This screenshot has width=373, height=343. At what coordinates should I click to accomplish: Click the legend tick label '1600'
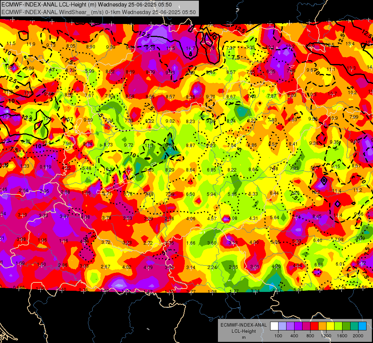tap(342, 336)
